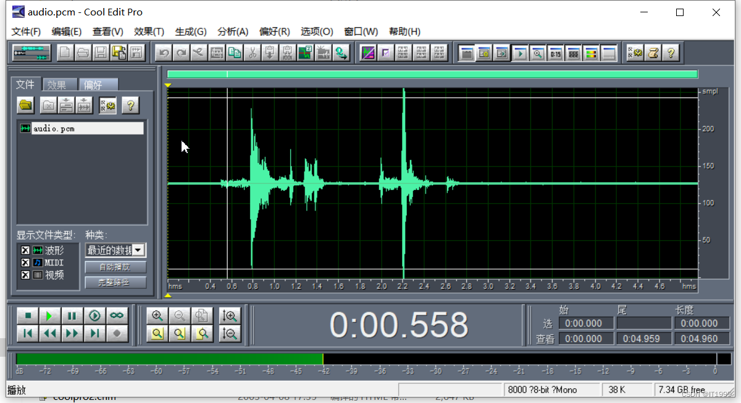This screenshot has width=741, height=403.
Task: Collapse the overview bar with yellow triangle
Action: coord(167,85)
